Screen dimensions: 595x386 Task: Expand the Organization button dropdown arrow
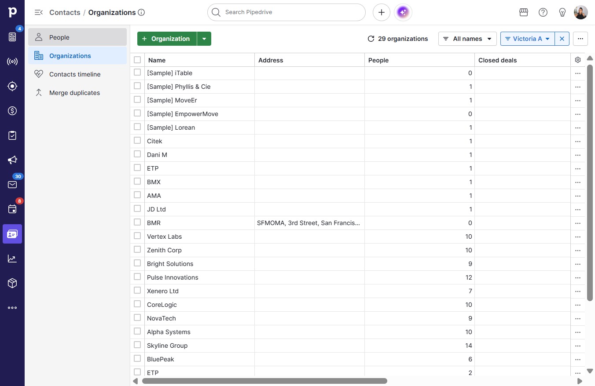pos(204,39)
